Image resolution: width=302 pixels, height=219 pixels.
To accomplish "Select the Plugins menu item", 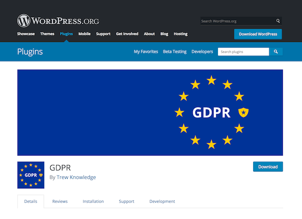I will 66,34.
